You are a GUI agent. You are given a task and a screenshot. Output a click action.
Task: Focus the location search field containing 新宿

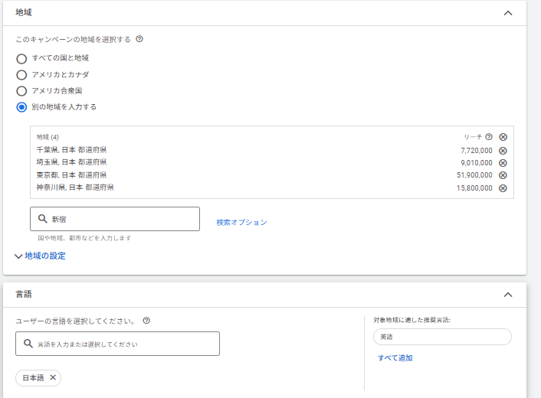115,219
